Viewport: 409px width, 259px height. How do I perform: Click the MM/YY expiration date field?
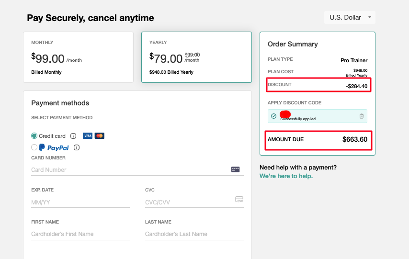[x=80, y=203]
